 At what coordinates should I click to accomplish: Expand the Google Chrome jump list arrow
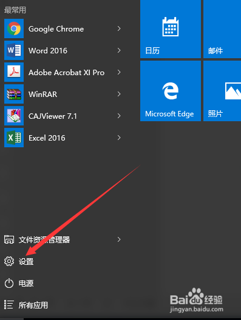tap(119, 28)
